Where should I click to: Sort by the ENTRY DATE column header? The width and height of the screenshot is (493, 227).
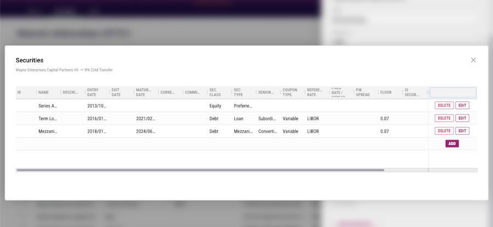[93, 92]
